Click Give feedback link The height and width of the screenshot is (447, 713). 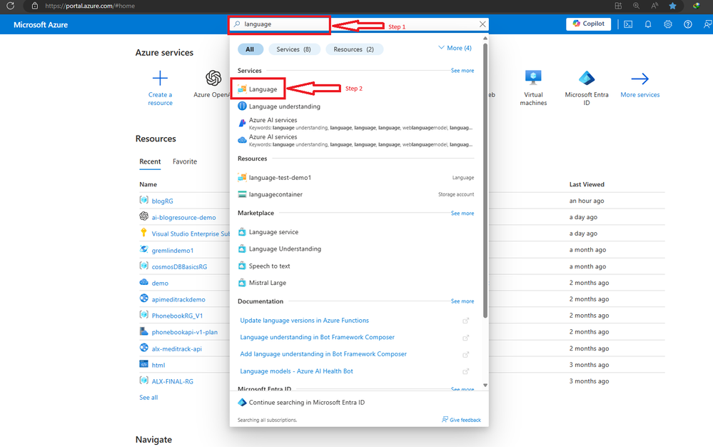pos(461,420)
